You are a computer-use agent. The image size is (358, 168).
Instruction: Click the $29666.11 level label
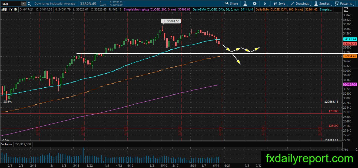331,102
